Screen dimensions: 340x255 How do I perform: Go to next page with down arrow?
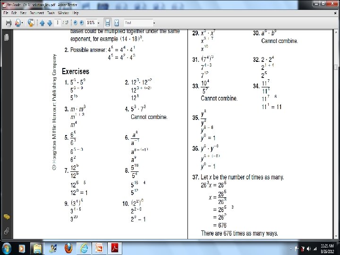tap(50, 23)
